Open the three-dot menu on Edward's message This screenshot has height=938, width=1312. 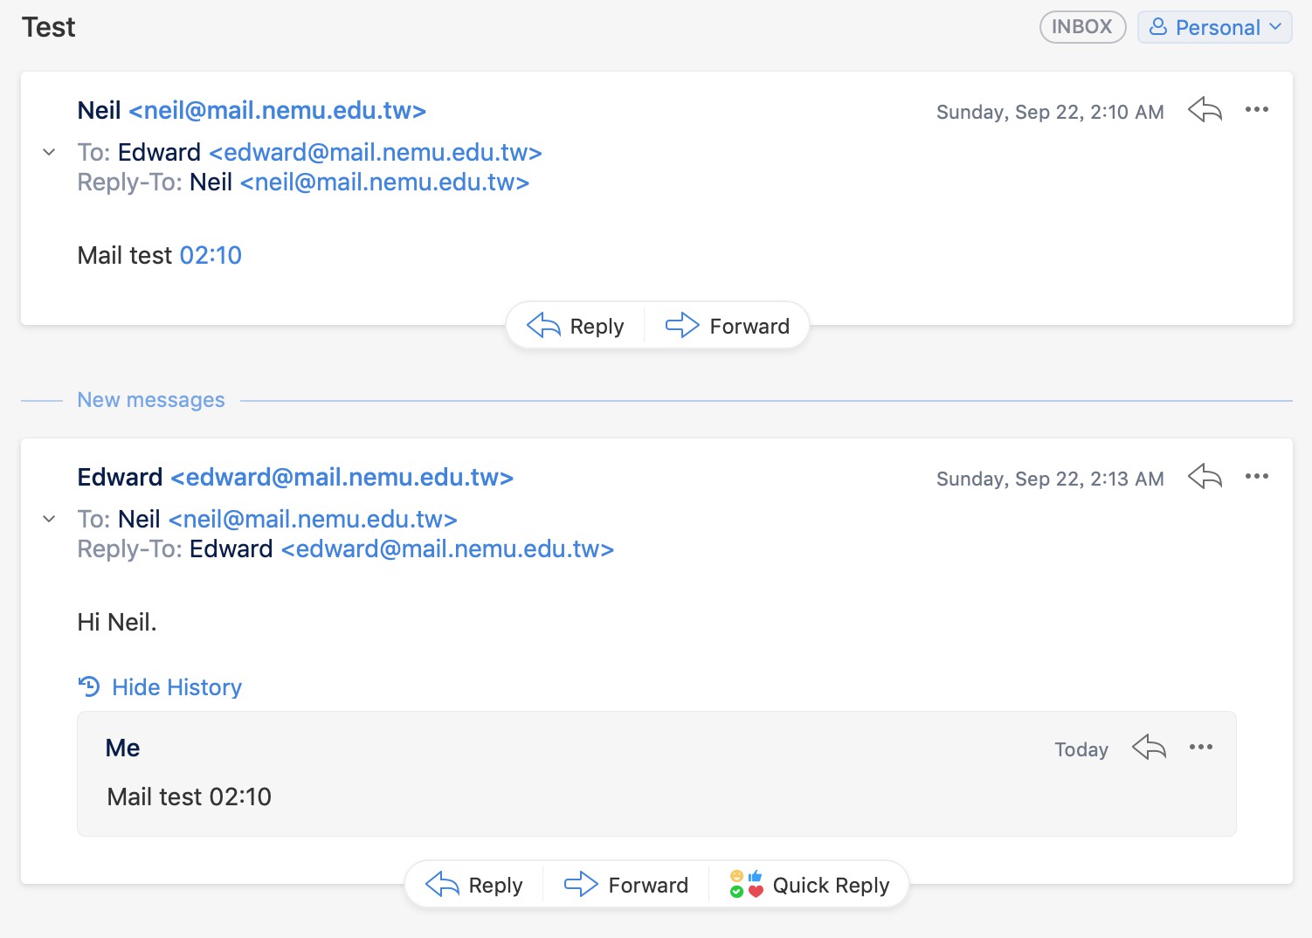point(1256,477)
